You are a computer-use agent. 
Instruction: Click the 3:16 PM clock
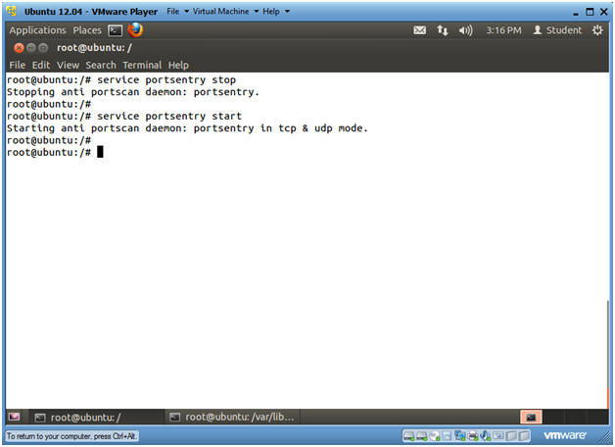(x=503, y=30)
